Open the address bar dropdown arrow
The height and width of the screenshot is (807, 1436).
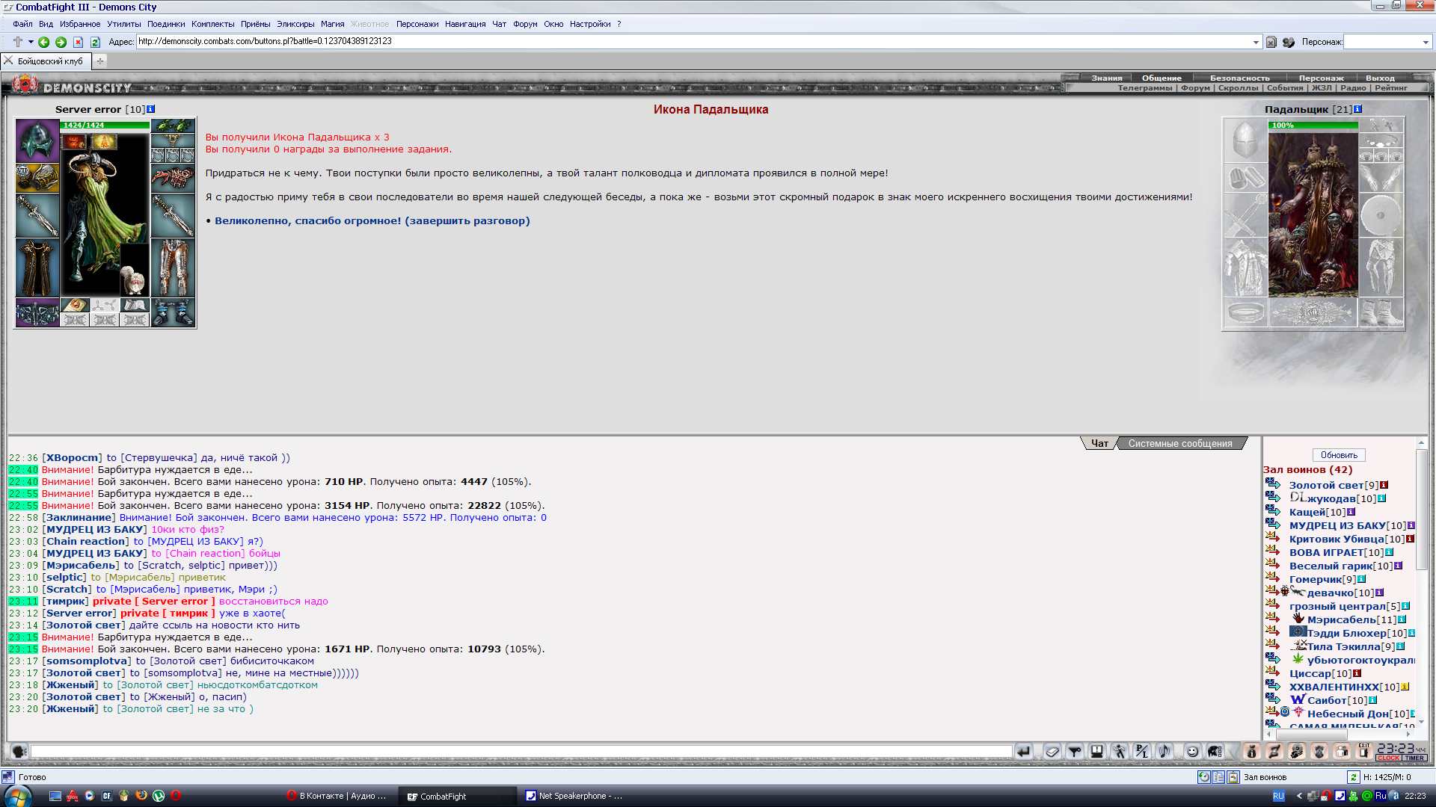[1256, 42]
